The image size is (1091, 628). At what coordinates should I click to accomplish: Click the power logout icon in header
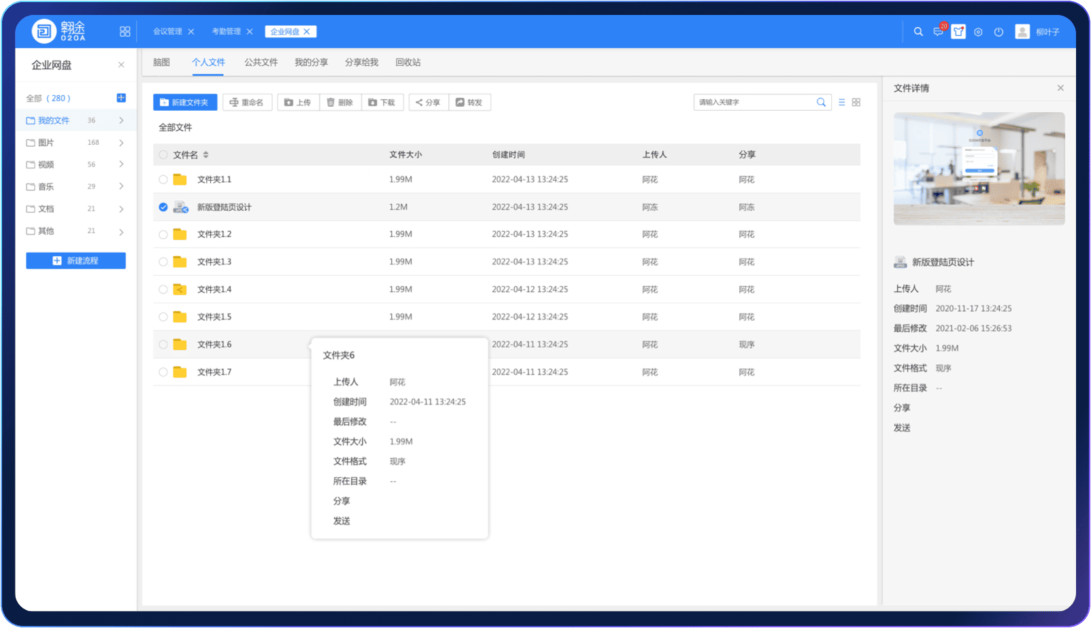pyautogui.click(x=998, y=32)
